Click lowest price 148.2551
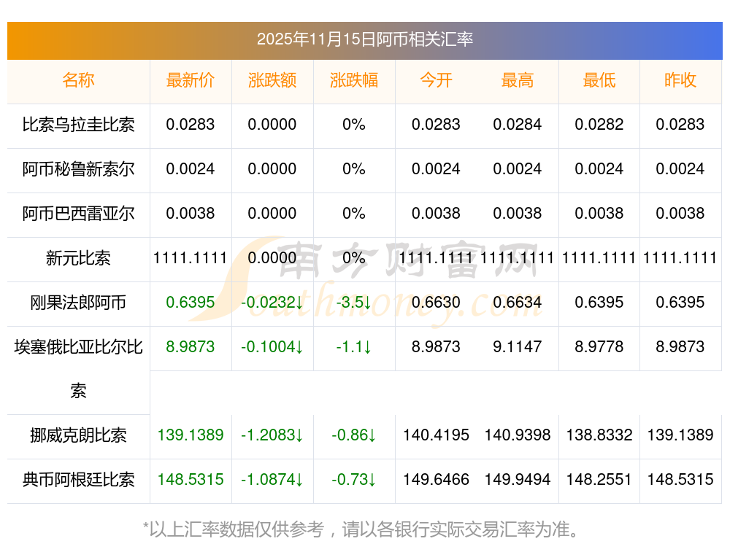730x552 pixels. 599,480
